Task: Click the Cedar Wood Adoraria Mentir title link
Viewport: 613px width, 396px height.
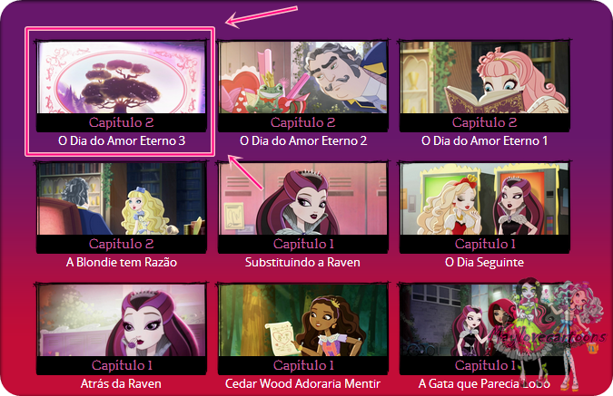Action: click(302, 383)
